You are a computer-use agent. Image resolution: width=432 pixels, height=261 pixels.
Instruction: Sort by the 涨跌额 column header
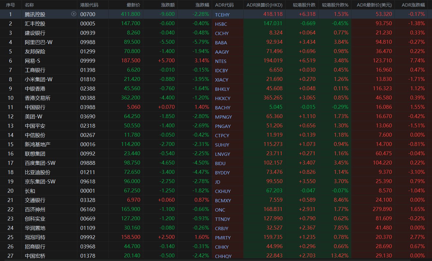(x=168, y=5)
